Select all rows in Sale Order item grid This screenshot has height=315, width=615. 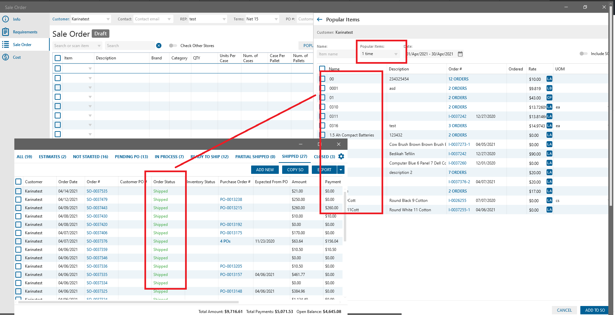click(x=58, y=58)
